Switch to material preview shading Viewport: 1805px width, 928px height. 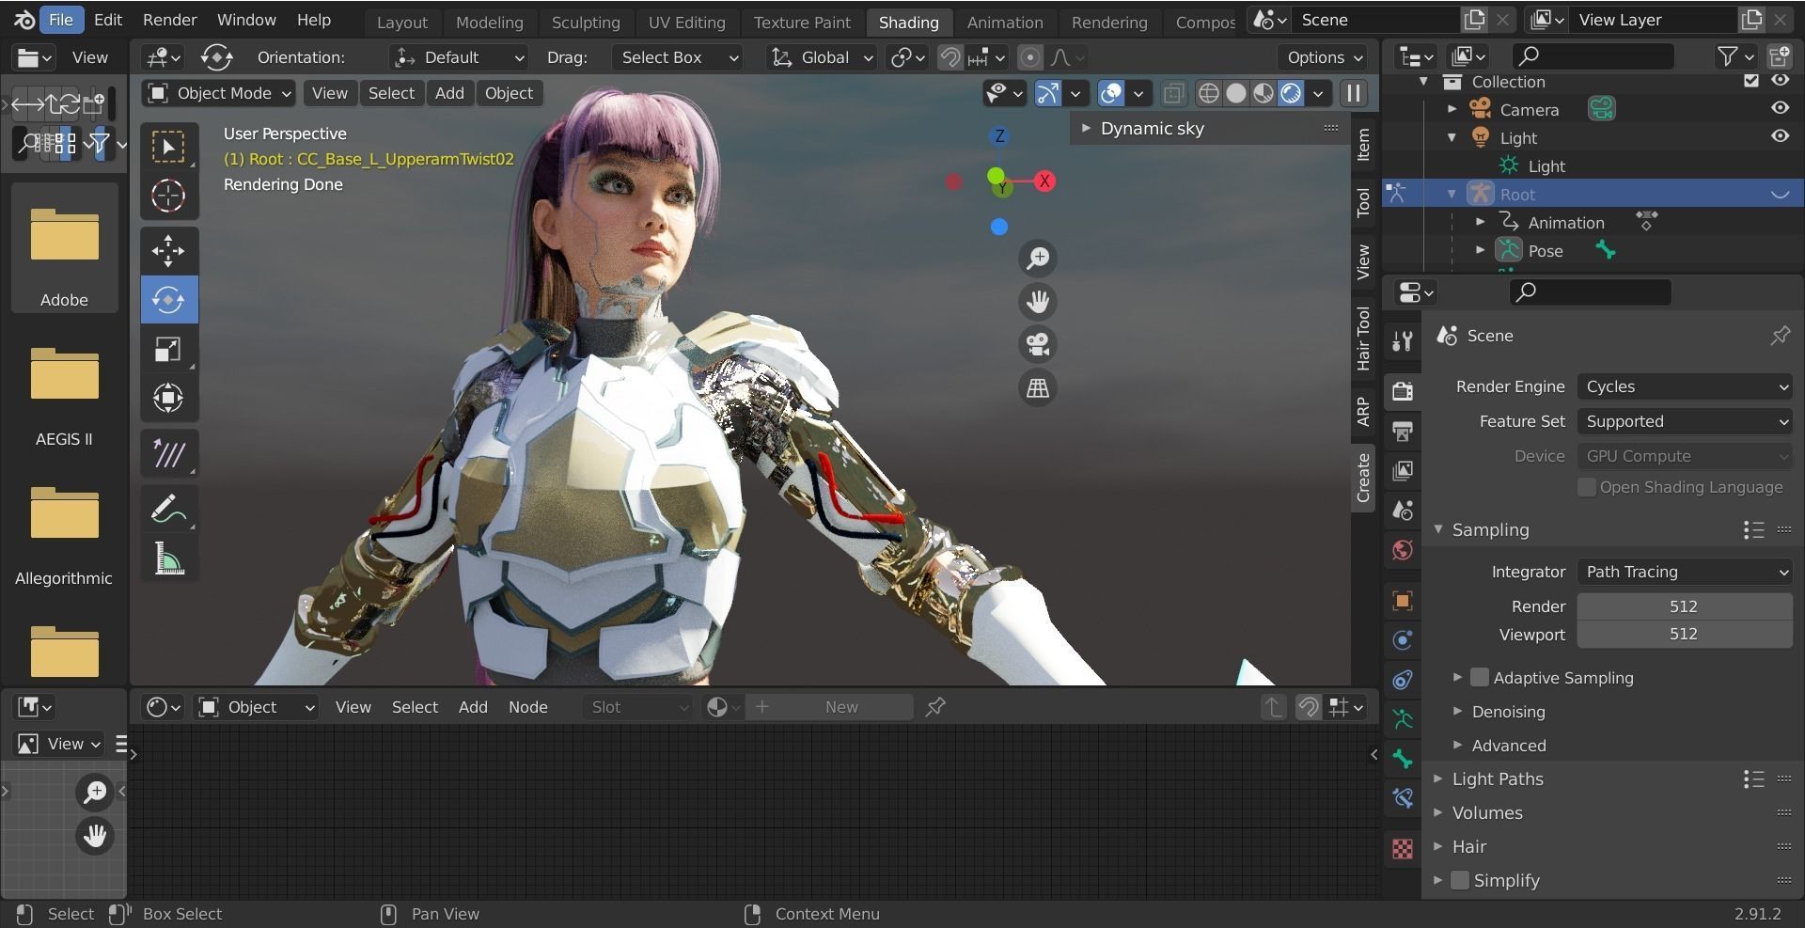coord(1263,93)
